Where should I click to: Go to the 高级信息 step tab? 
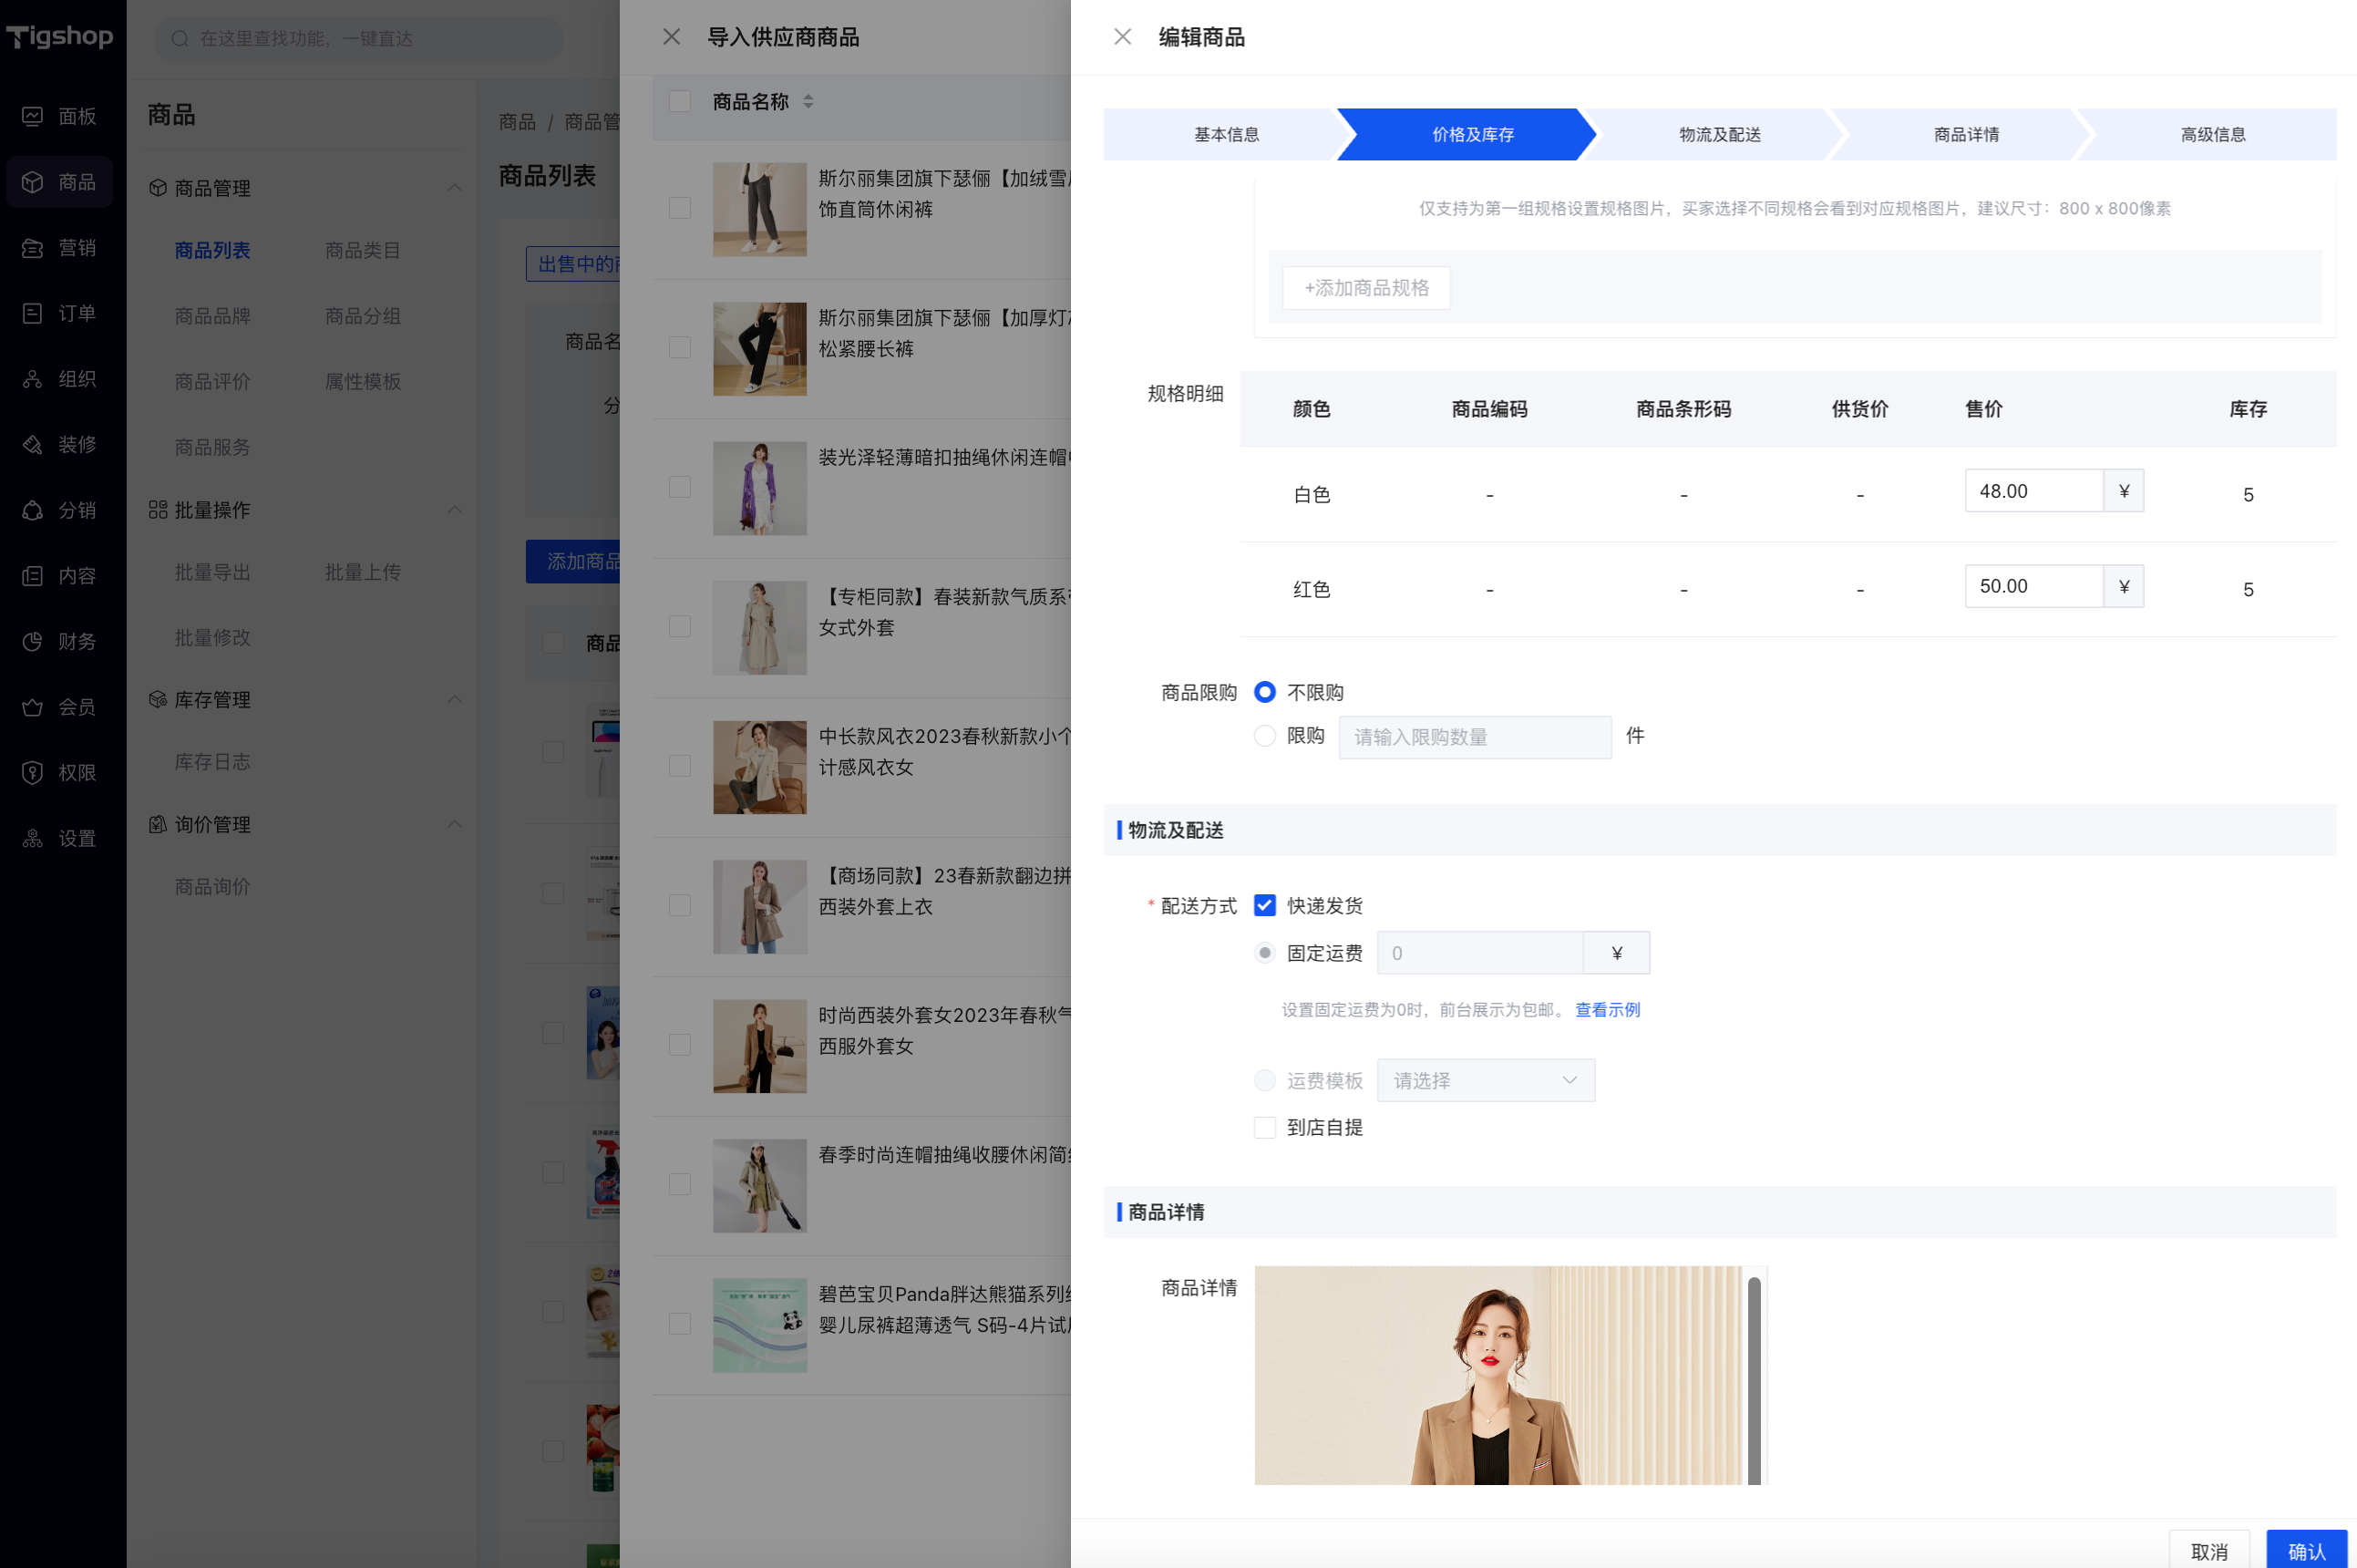click(x=2212, y=134)
